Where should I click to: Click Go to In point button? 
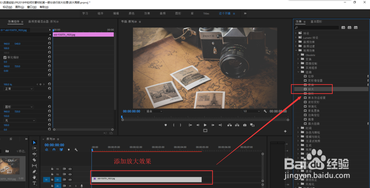190,125
